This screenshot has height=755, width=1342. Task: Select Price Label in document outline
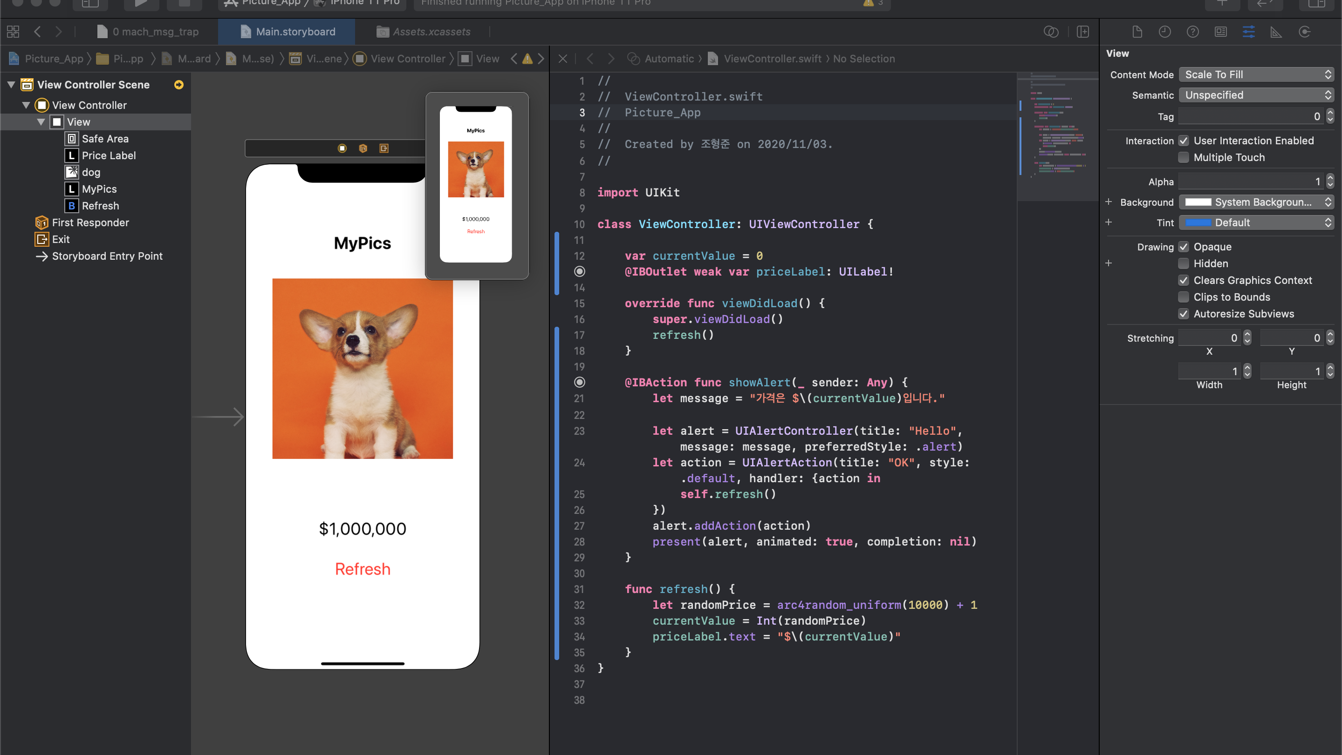(109, 155)
